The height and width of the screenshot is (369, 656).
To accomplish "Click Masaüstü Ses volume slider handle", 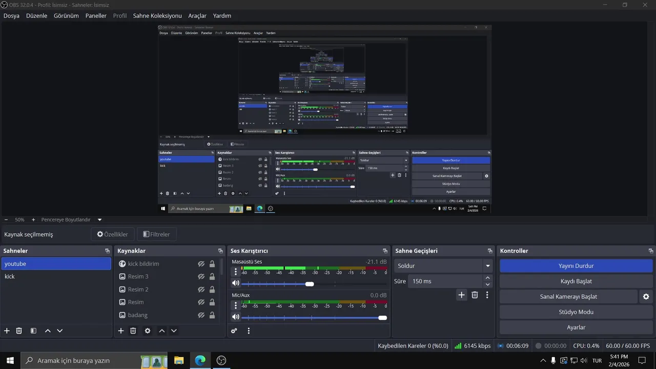I will click(x=310, y=284).
